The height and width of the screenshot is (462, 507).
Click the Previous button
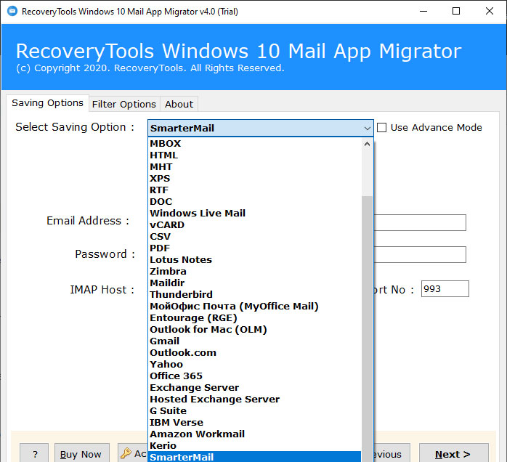click(392, 453)
